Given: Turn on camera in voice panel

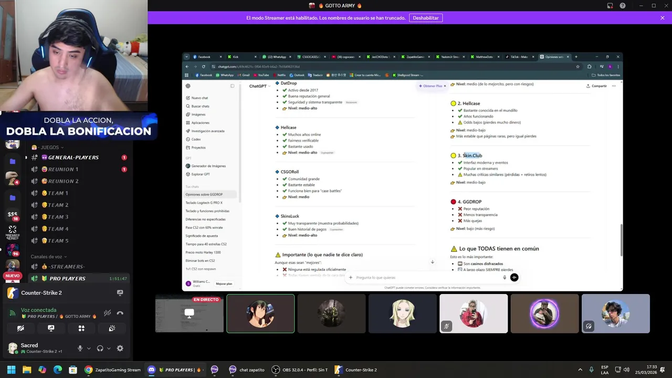Looking at the screenshot, I should point(20,328).
